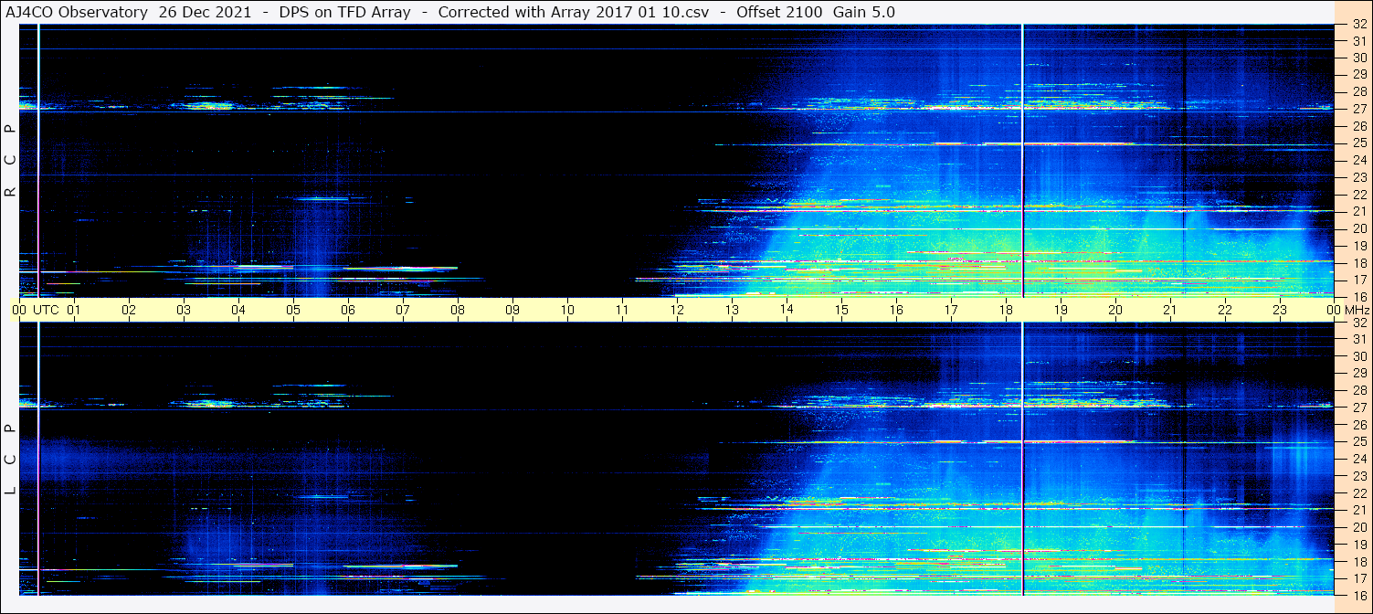Click the 18 MHz label of the RCP panel
The width and height of the screenshot is (1373, 614).
tap(1358, 262)
